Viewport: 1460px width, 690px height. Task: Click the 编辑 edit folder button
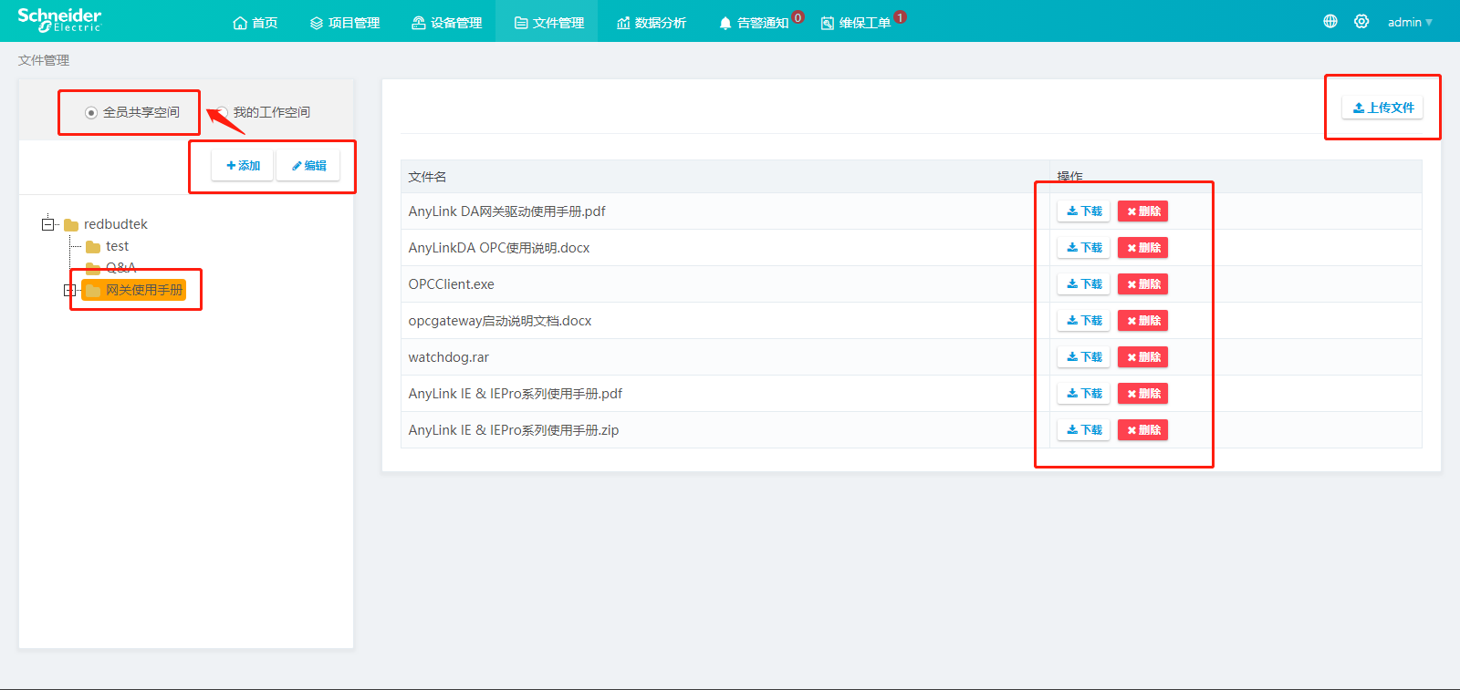[308, 166]
